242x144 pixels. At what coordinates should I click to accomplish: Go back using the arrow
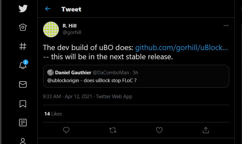48,9
